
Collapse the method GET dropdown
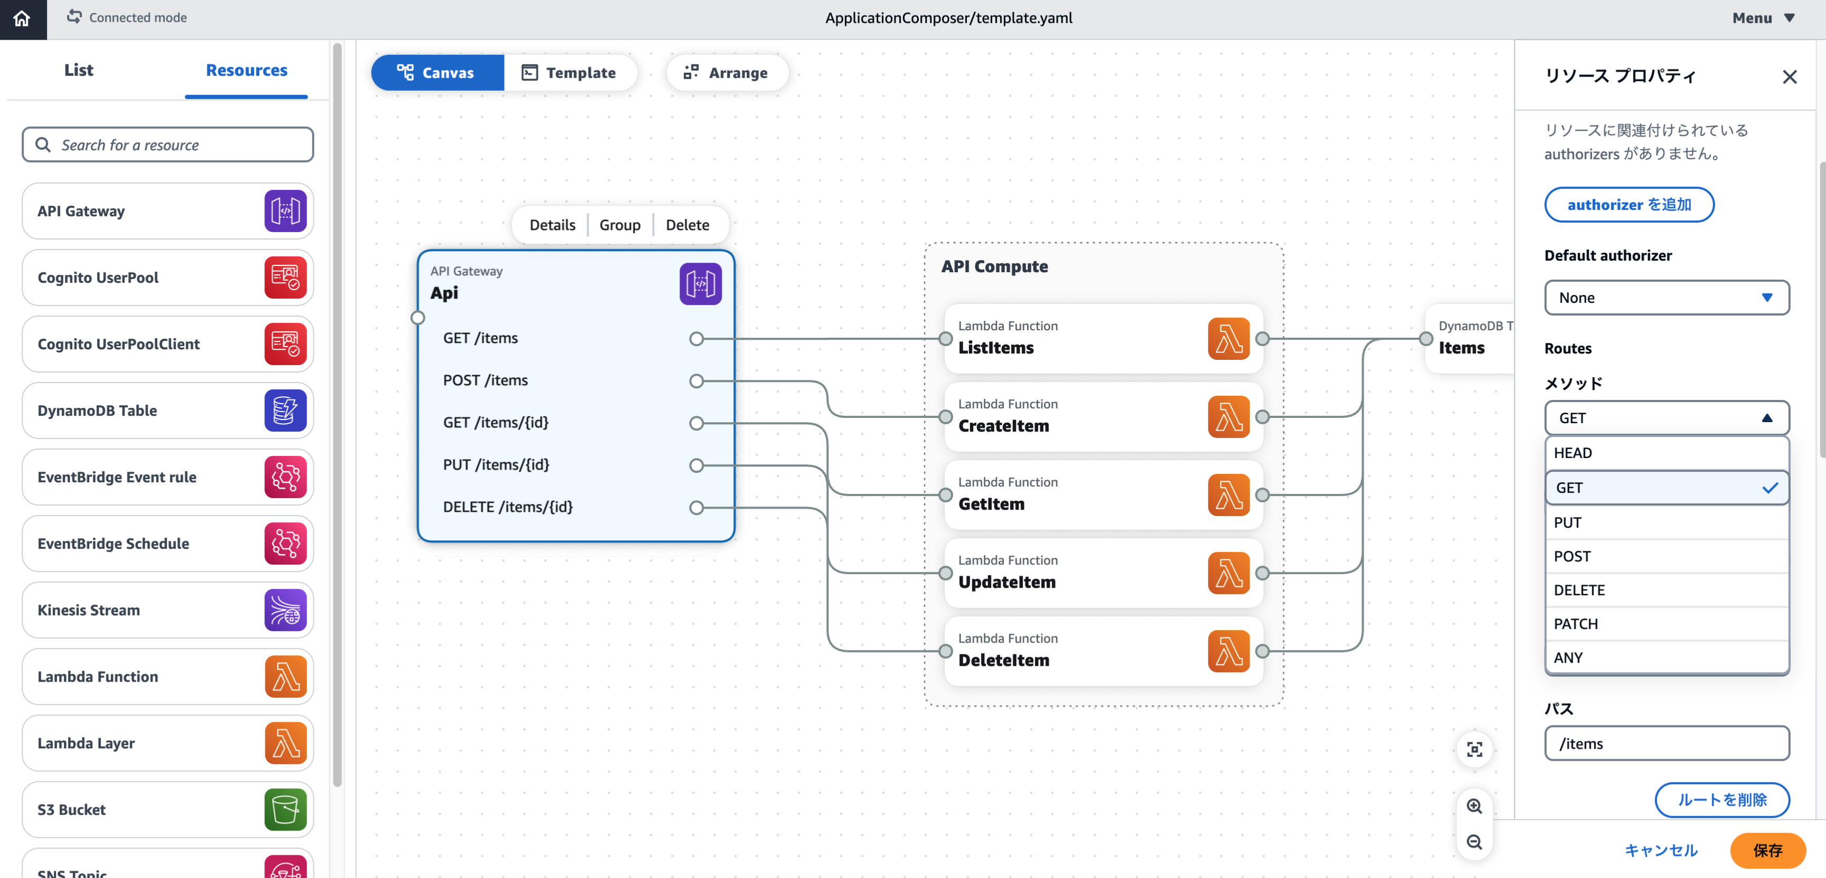[x=1667, y=418]
